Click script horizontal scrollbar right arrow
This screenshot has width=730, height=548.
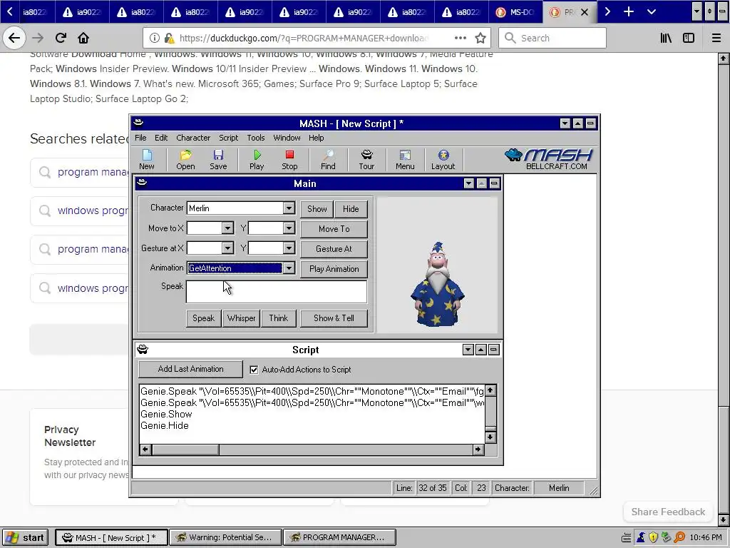478,450
